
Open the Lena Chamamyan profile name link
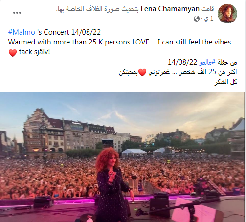(x=170, y=9)
